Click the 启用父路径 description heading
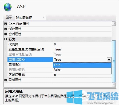This screenshot has height=105, width=119. (14, 91)
